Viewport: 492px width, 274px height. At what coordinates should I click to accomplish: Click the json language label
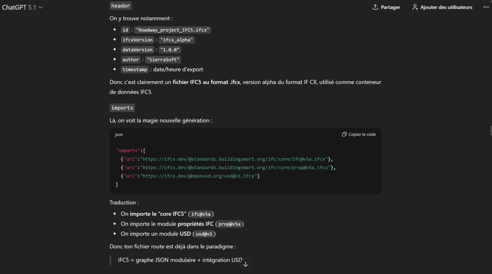click(x=119, y=135)
